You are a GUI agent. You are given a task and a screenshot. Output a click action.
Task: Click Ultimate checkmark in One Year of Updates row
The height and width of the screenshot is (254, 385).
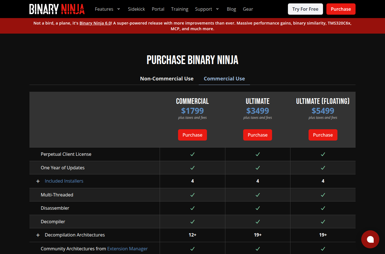coord(258,168)
